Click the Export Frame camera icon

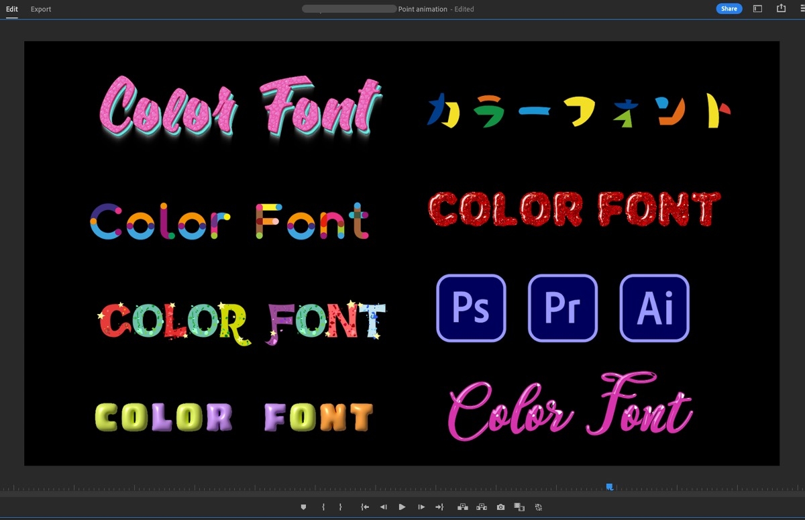(x=500, y=507)
